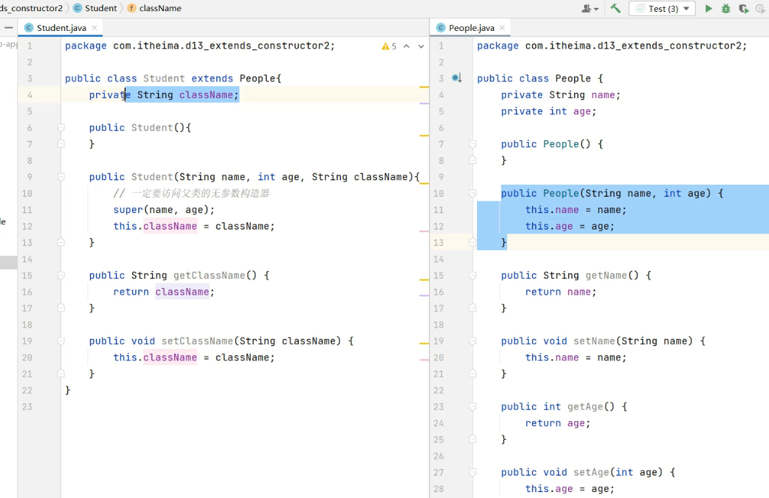This screenshot has height=498, width=769.
Task: Click 'setAge(int age)' in People.java
Action: coord(618,472)
